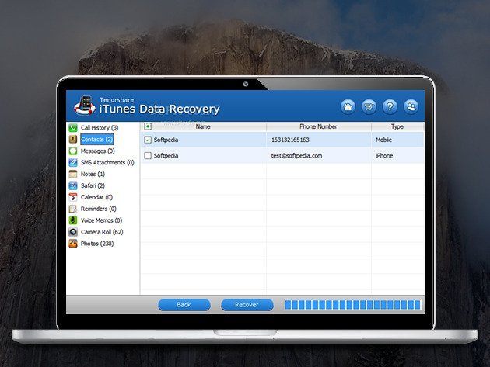Open help via question mark icon
Viewport: 490px width, 367px height.
[390, 106]
